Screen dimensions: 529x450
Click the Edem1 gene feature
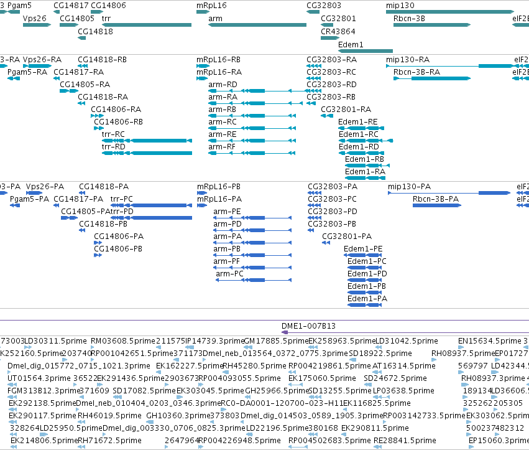366,51
